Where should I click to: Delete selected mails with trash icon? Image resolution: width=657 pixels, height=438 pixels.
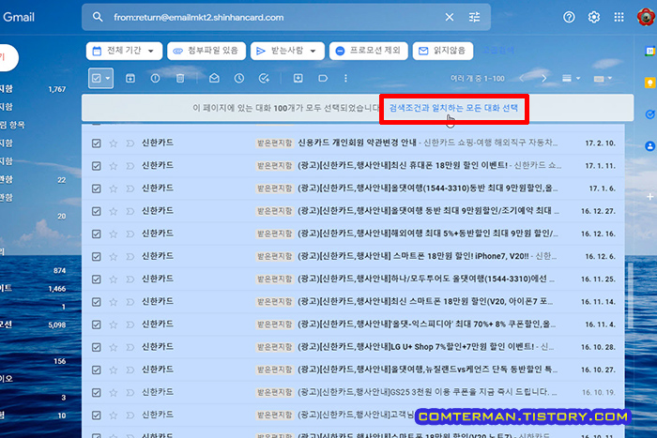point(180,78)
